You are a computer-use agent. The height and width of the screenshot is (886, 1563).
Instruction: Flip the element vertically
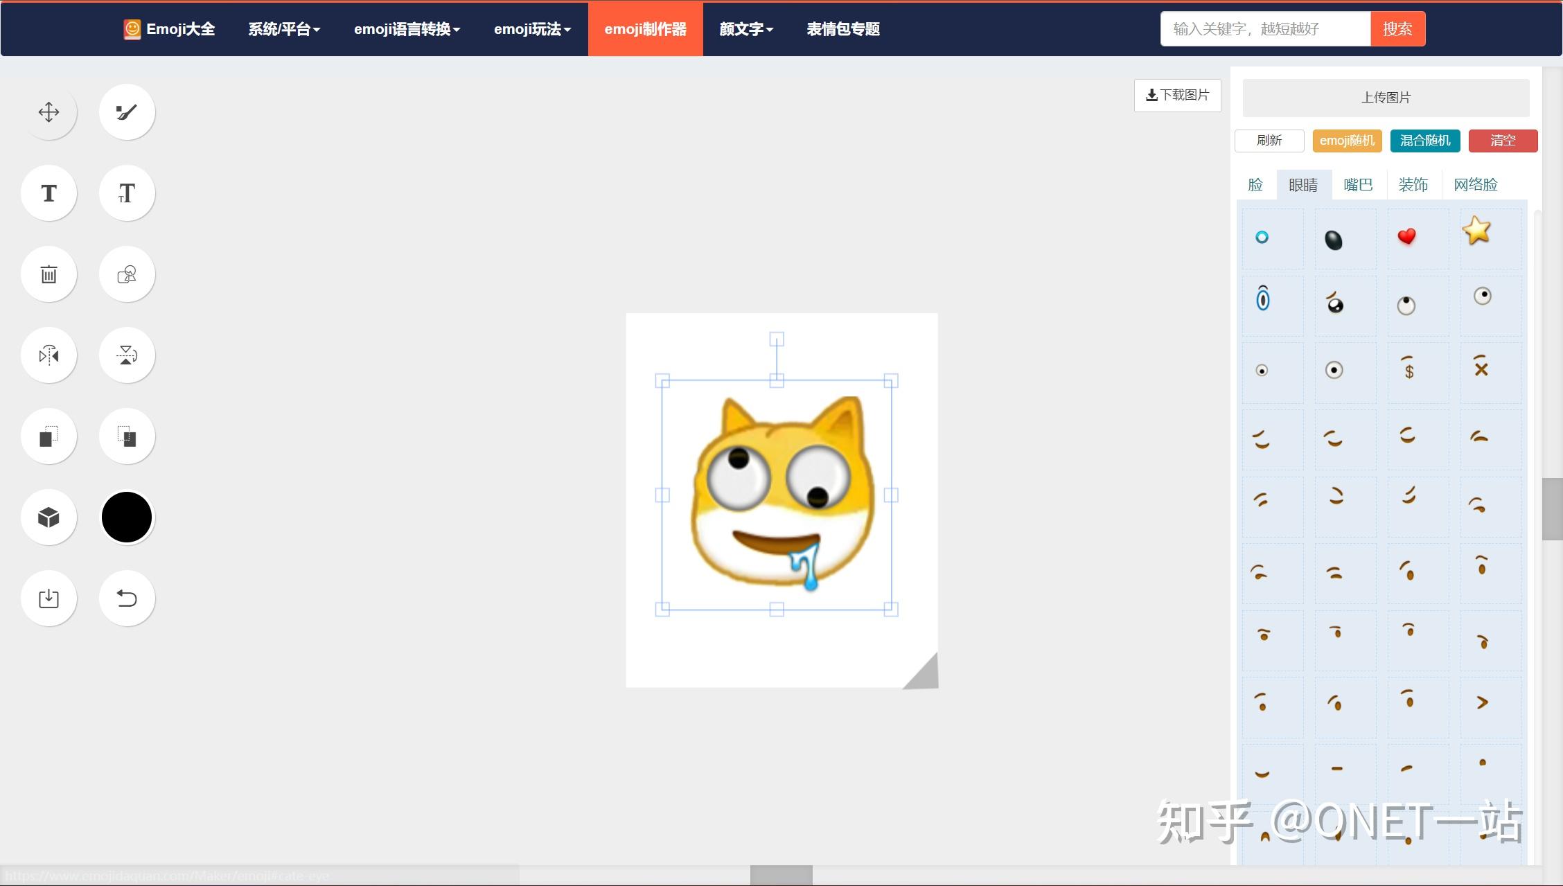pos(127,355)
